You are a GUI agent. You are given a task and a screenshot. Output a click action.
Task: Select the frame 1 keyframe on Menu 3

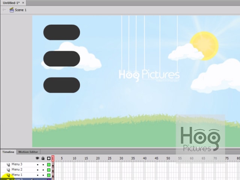(53, 165)
